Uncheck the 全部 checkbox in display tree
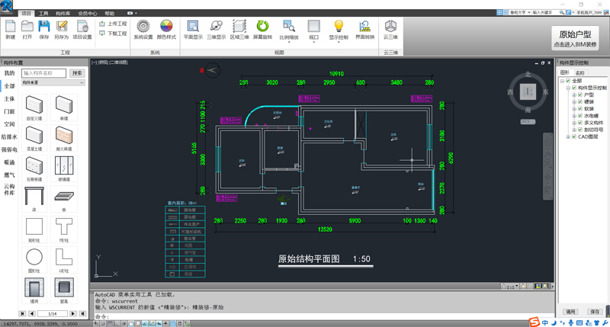This screenshot has width=610, height=327. [x=568, y=81]
